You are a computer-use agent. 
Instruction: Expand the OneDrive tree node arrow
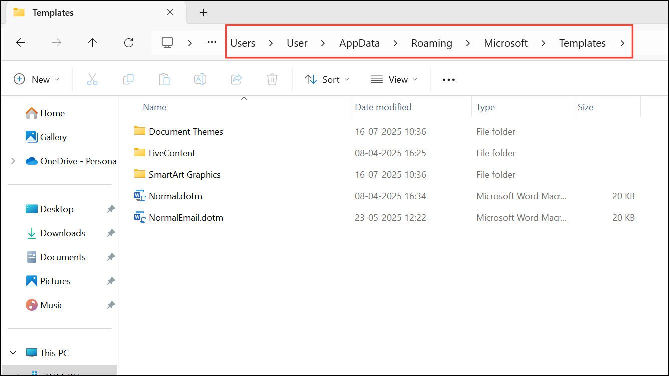pos(13,161)
